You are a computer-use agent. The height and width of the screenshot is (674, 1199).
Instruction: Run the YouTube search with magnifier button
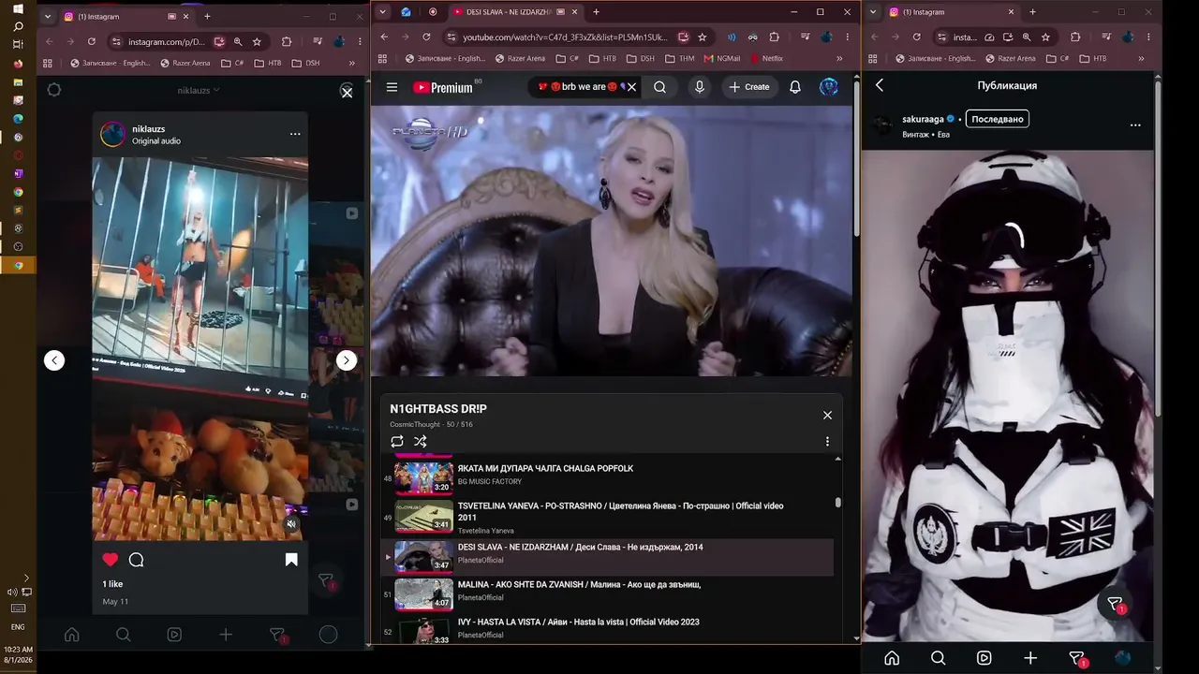659,87
